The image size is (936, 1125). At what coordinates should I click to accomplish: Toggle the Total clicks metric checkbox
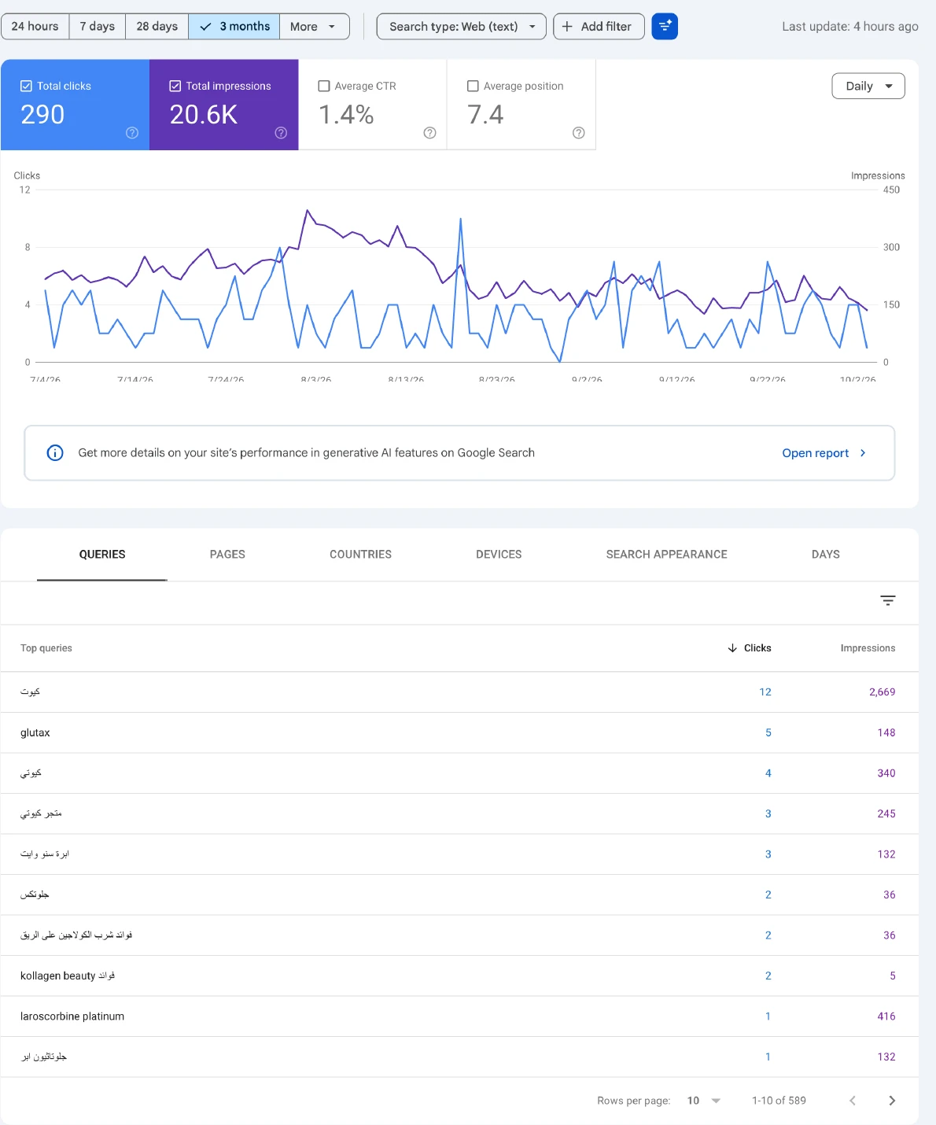(x=26, y=86)
